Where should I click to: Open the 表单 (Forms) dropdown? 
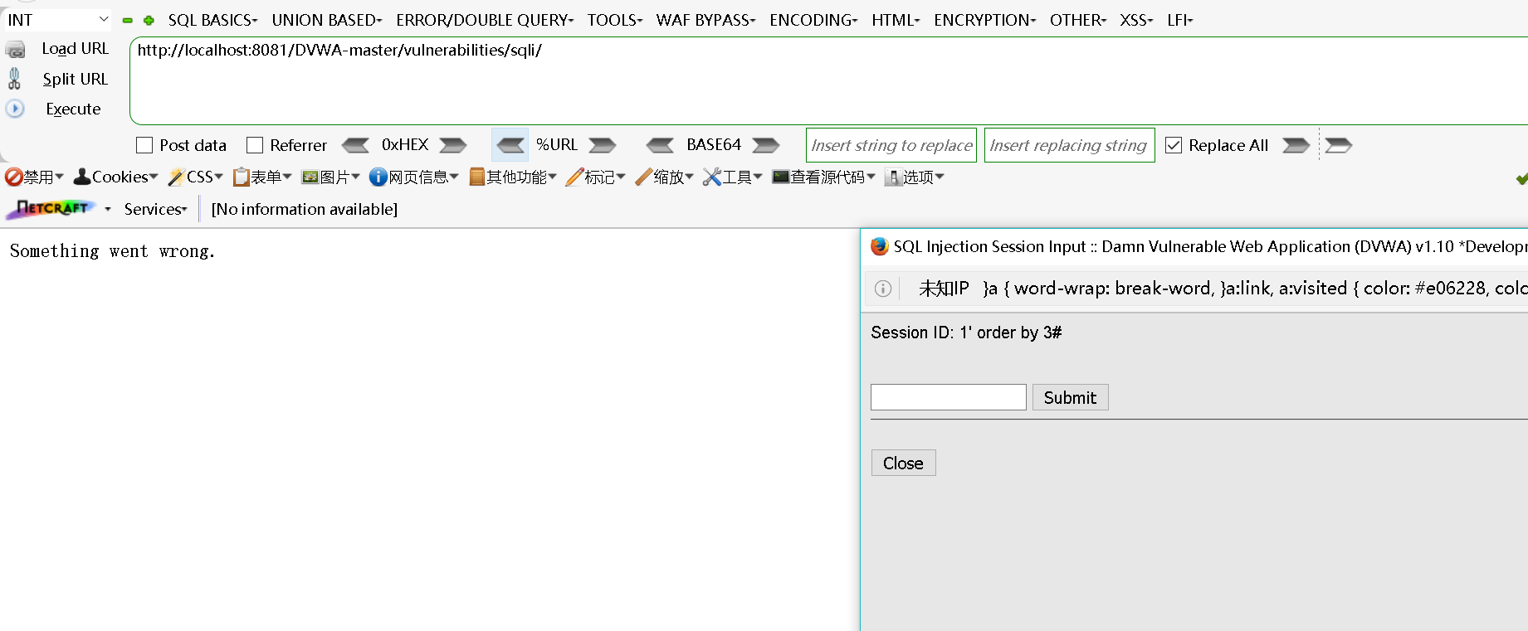[x=262, y=177]
